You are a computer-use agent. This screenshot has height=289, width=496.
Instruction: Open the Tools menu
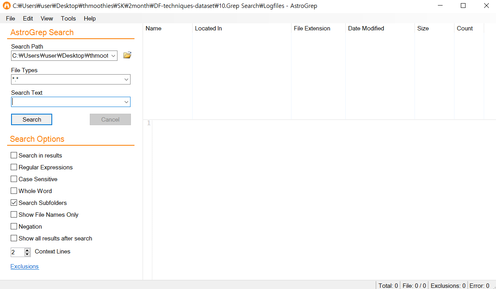pos(68,19)
